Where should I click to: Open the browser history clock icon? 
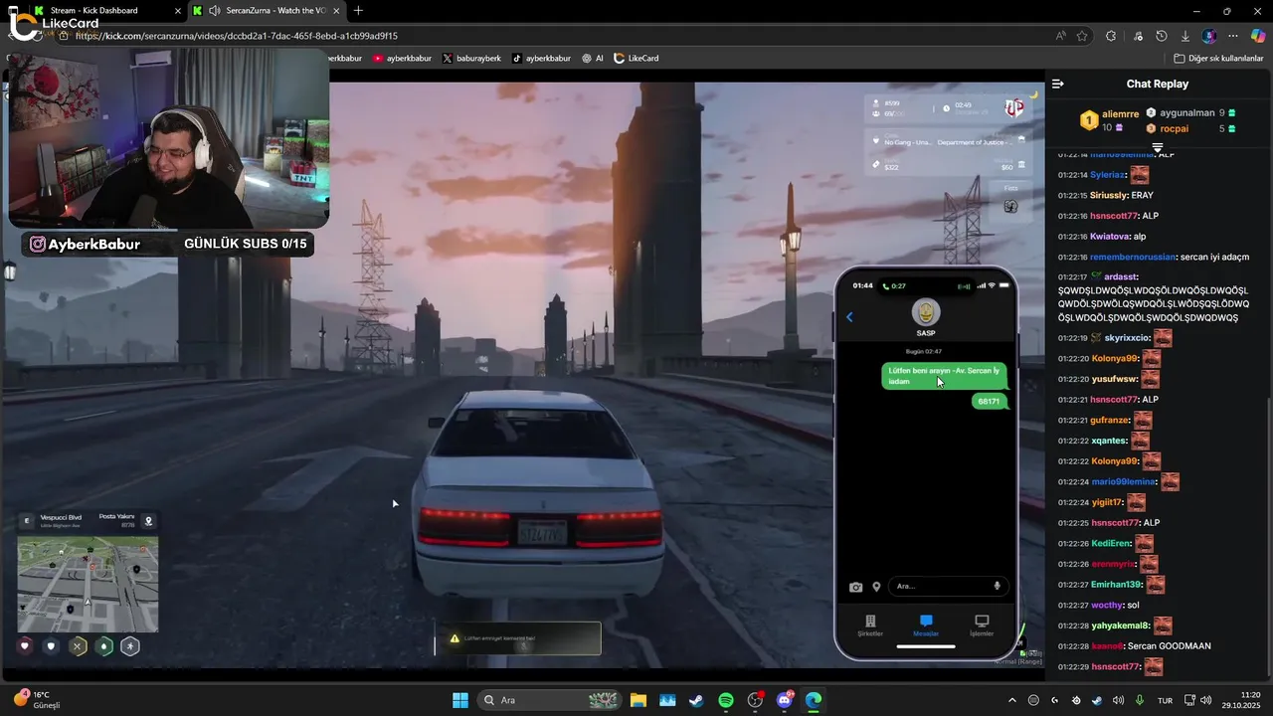[x=1162, y=36]
